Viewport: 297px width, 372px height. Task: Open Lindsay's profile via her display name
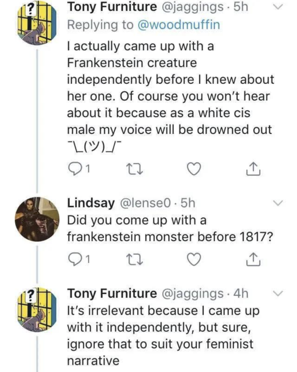pos(90,203)
